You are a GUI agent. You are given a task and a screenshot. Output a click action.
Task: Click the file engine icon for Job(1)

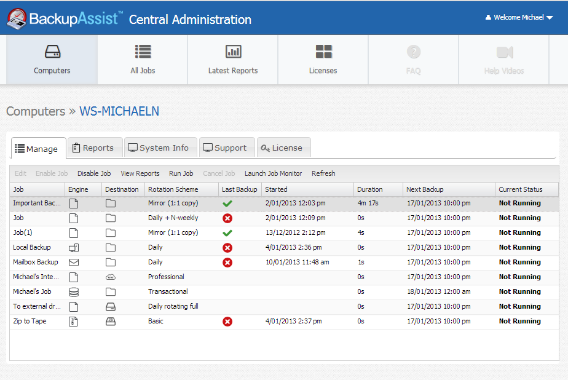(x=74, y=233)
